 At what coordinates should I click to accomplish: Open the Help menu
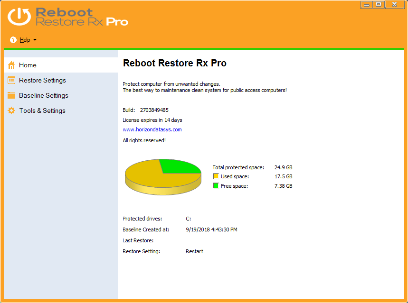pos(25,40)
